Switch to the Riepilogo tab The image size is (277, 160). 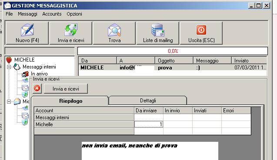[x=70, y=101]
